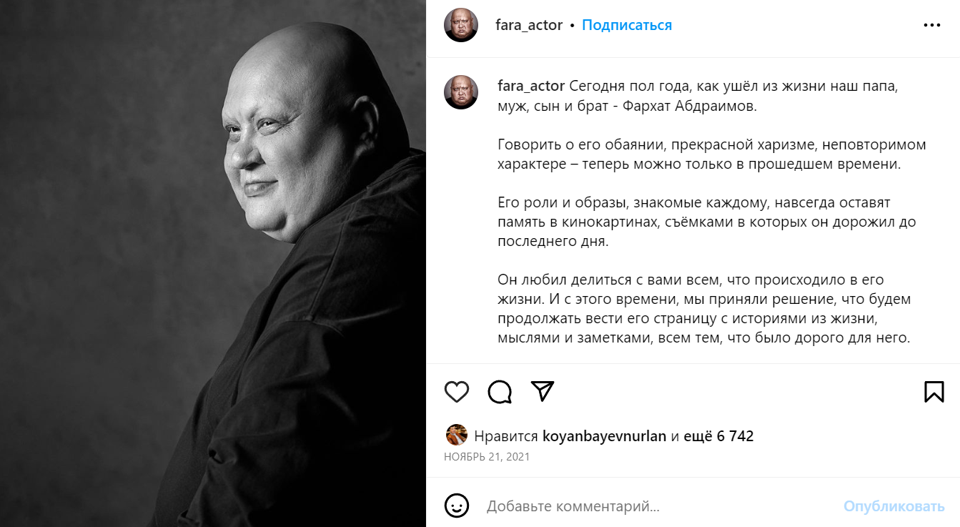Open the three-dot more options menu
This screenshot has height=527, width=960.
pos(932,25)
